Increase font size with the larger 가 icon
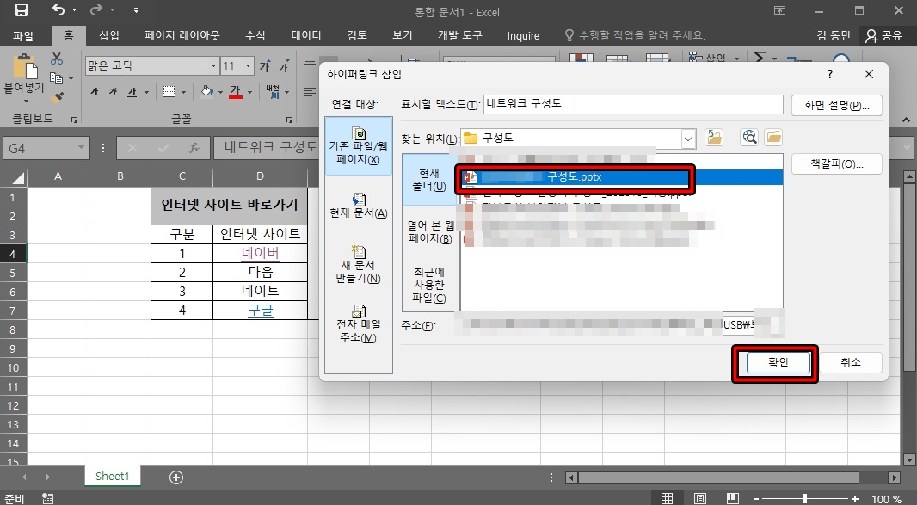This screenshot has width=917, height=505. 265,66
